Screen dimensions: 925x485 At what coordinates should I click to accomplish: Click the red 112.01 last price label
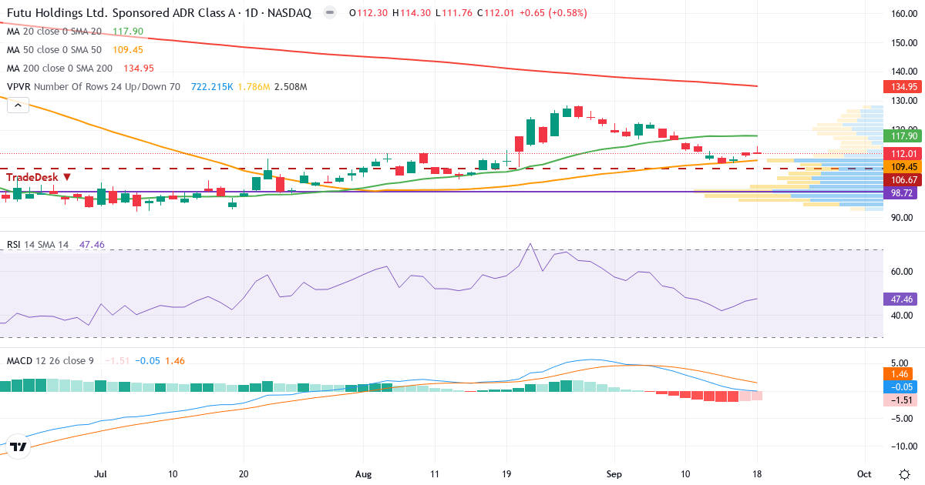coord(903,154)
